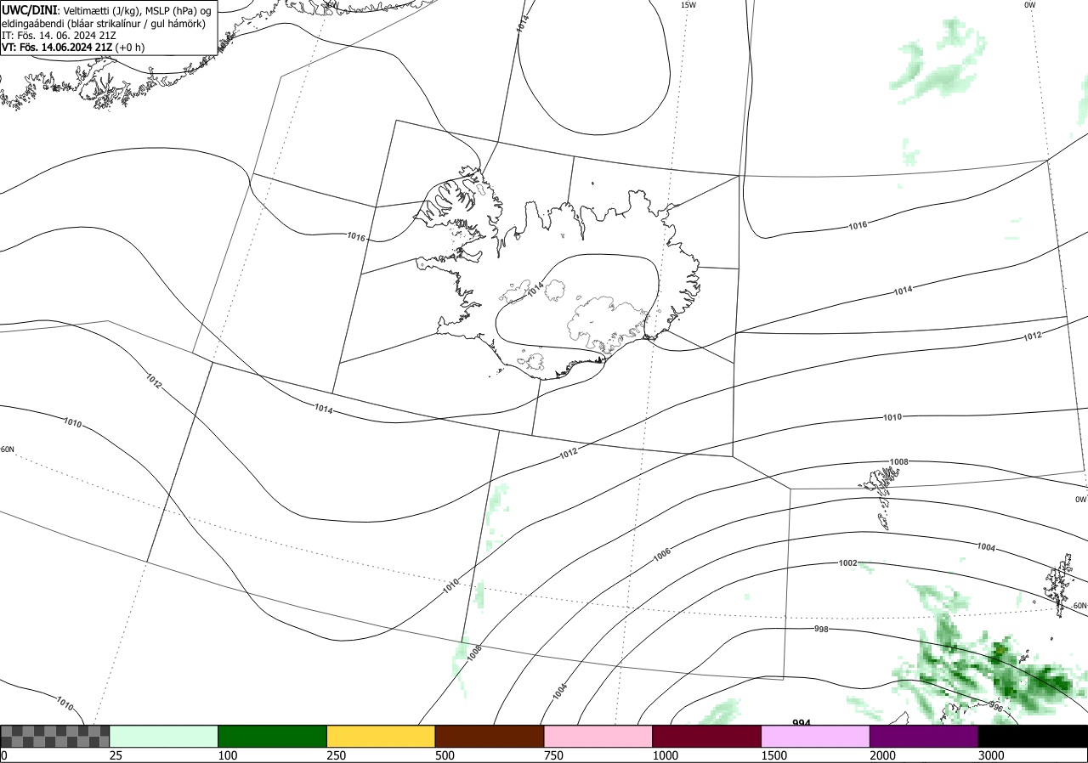Click the '998' isobar label
The width and height of the screenshot is (1088, 763).
coord(821,630)
